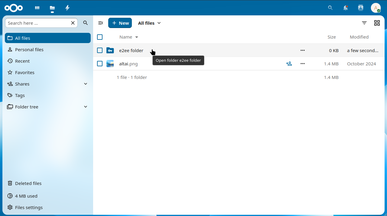The height and width of the screenshot is (216, 387).
Task: Open the actions menu for altai.png
Action: [x=302, y=64]
